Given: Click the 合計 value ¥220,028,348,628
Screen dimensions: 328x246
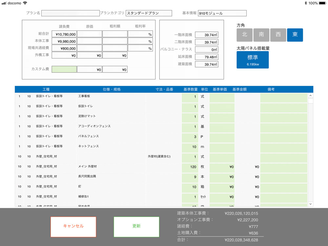Looking at the screenshot, I should tap(241, 240).
